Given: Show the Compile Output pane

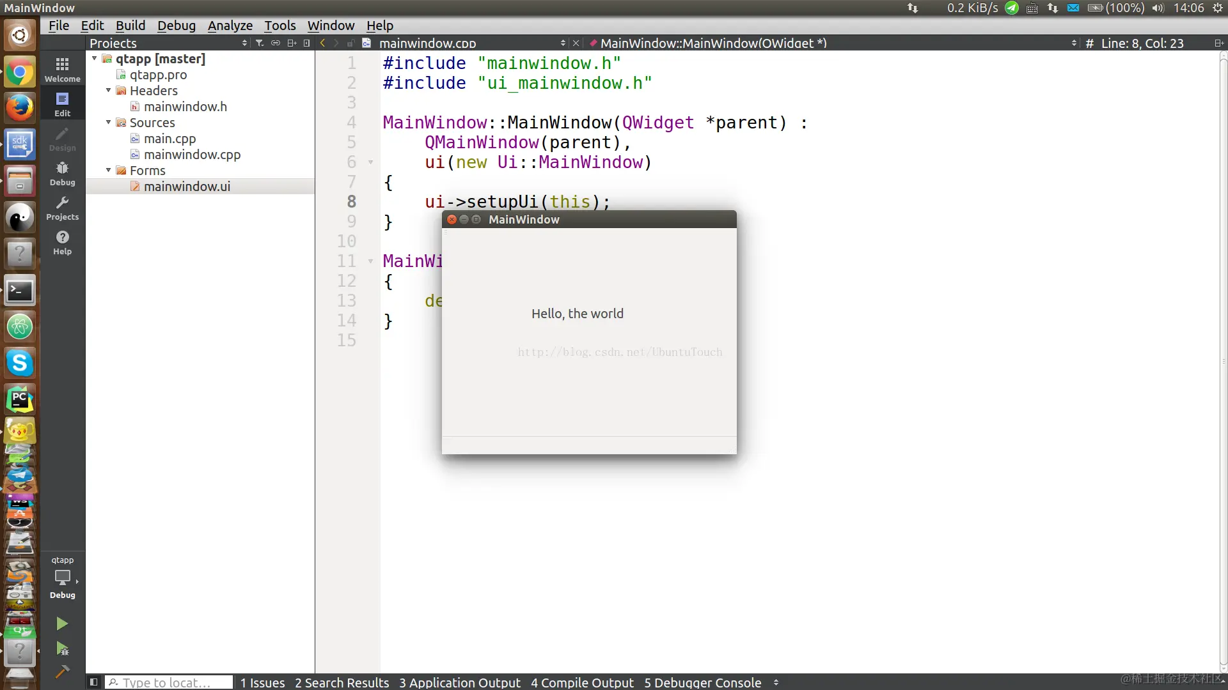Looking at the screenshot, I should tap(582, 682).
